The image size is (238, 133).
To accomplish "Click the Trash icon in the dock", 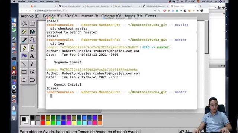I will click(x=14, y=117).
